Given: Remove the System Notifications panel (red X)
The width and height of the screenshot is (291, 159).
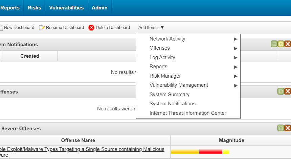Looking at the screenshot, I should (288, 44).
